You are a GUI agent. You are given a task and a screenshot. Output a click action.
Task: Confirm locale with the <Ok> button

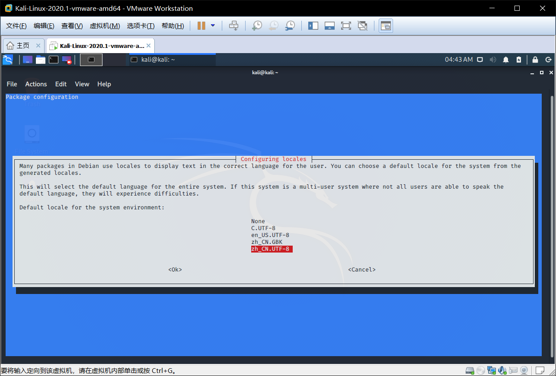[x=175, y=270]
